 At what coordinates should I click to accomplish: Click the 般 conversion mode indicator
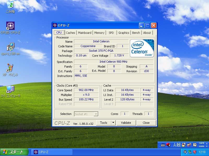[179, 145]
